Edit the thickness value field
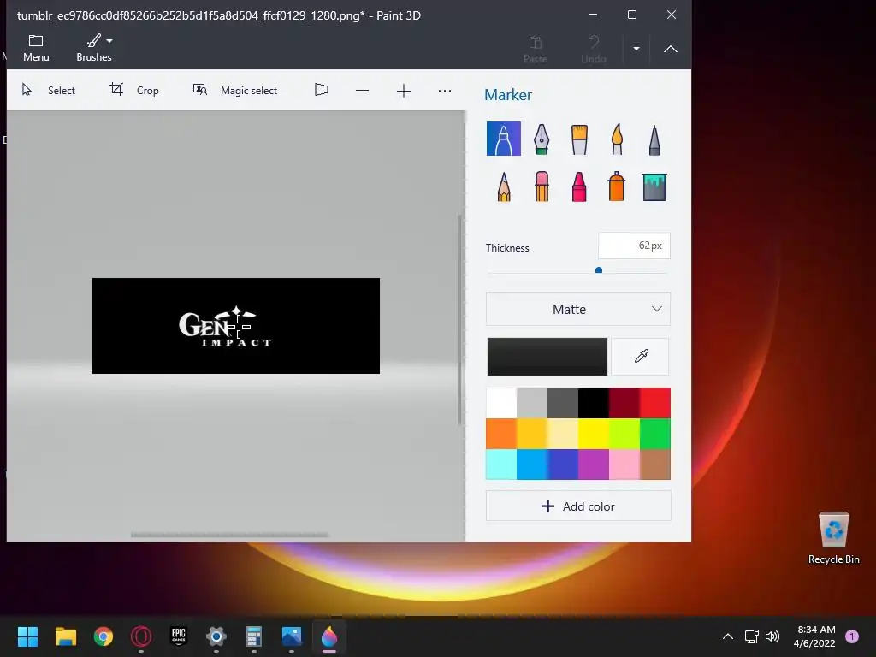876x657 pixels. coord(634,246)
